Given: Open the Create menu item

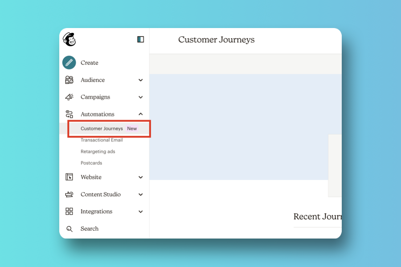Looking at the screenshot, I should pyautogui.click(x=89, y=63).
